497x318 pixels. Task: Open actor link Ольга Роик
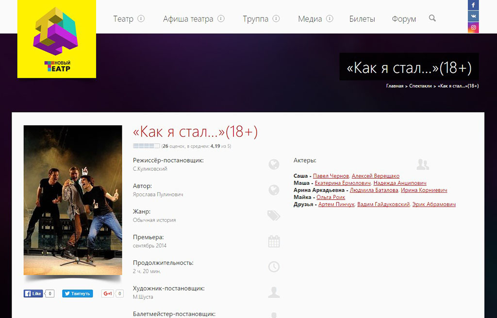tap(331, 197)
